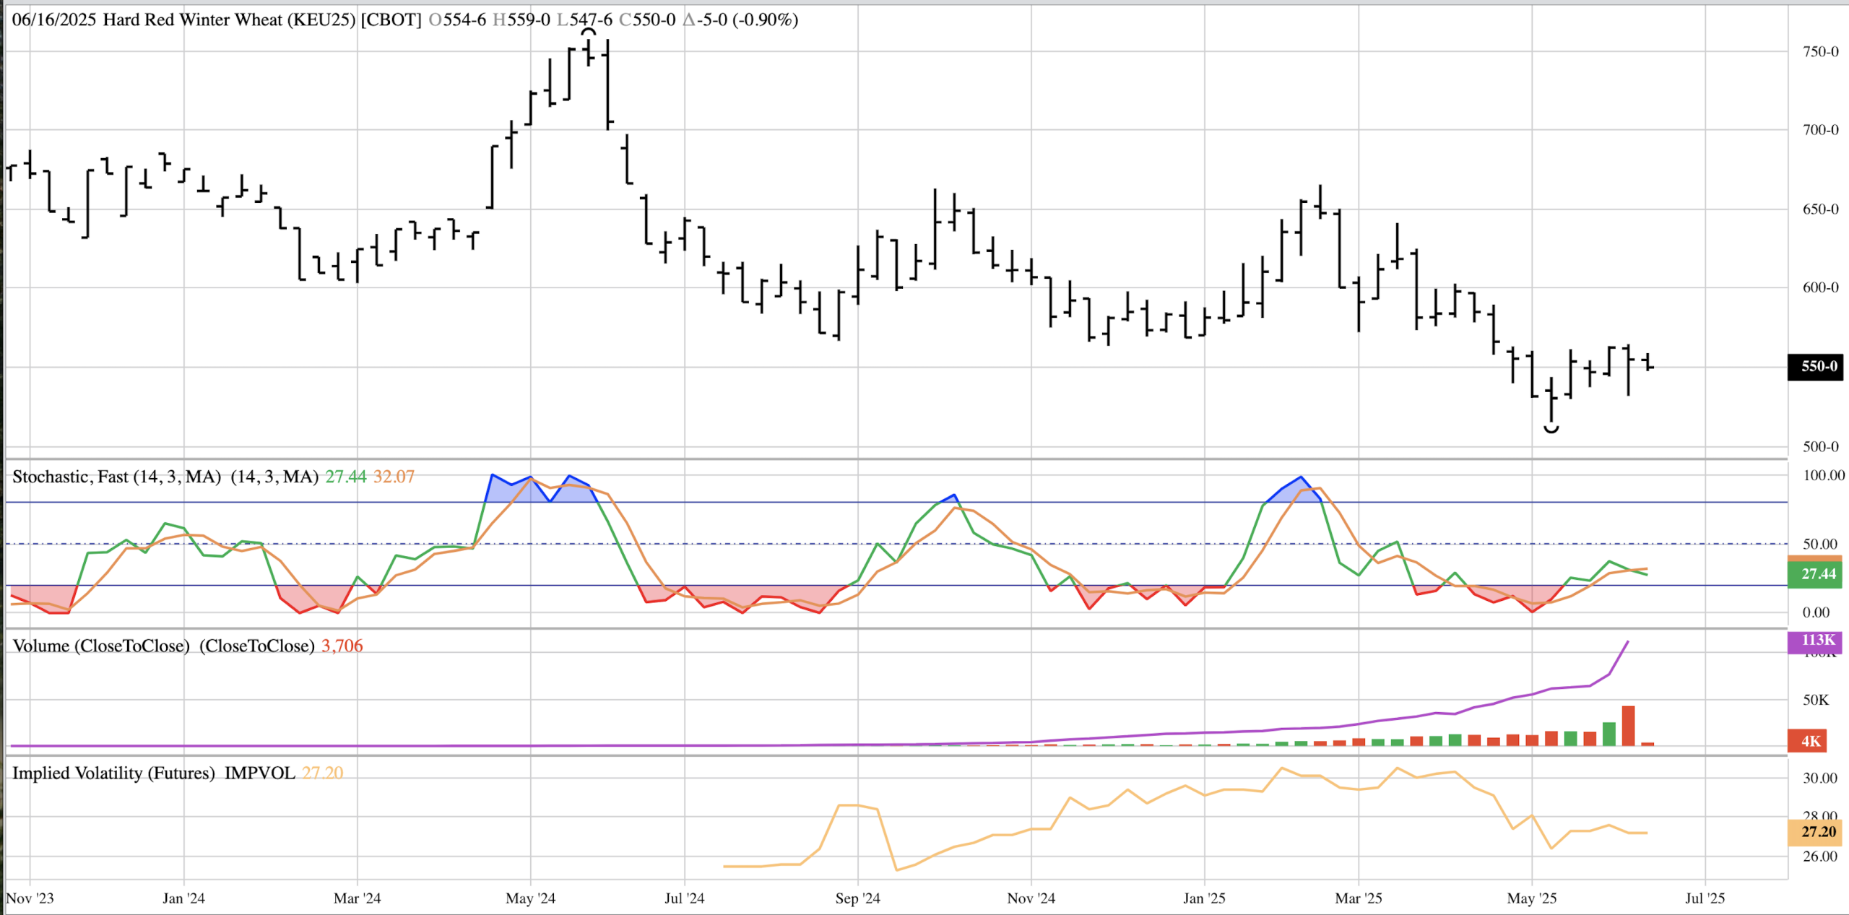Click the red 3,706 volume value
The image size is (1849, 915).
[x=342, y=646]
